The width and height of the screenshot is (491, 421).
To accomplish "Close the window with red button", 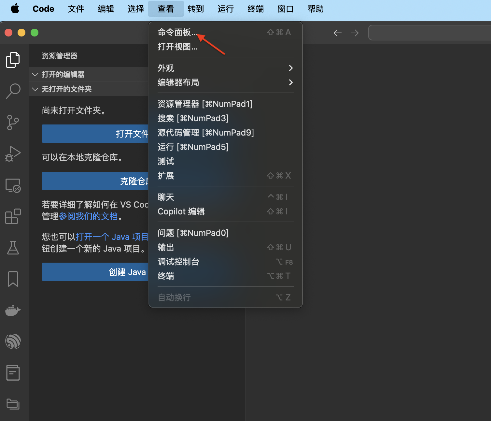I will point(8,33).
